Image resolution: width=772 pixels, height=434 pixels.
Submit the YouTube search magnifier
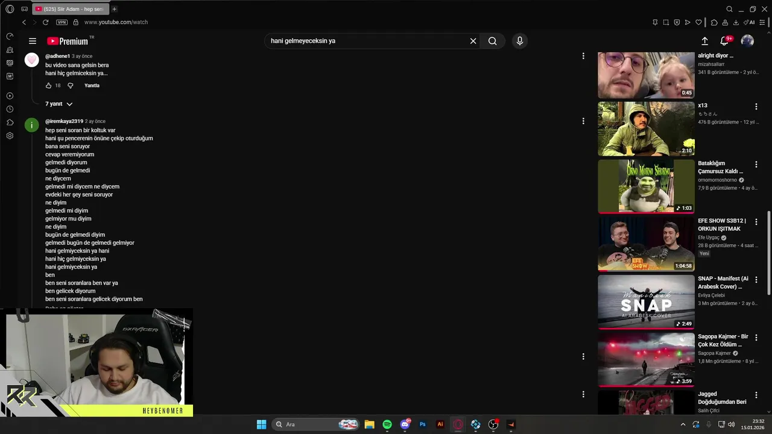pyautogui.click(x=493, y=41)
